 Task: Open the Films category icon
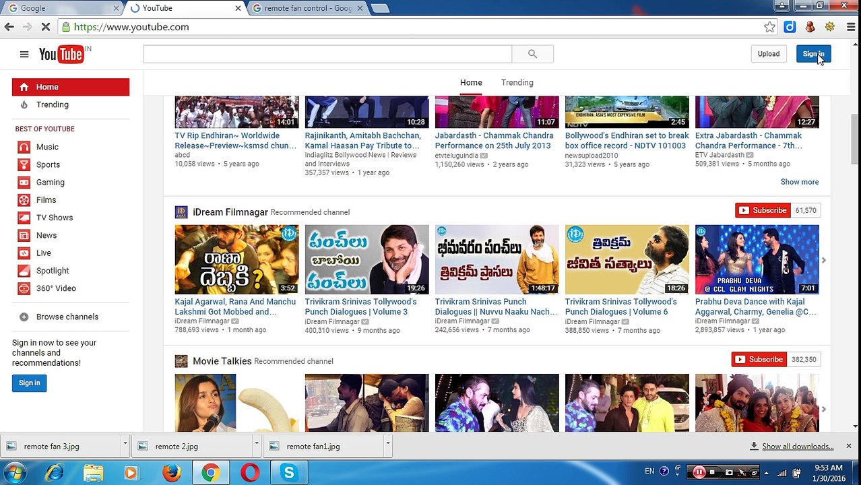click(x=24, y=200)
